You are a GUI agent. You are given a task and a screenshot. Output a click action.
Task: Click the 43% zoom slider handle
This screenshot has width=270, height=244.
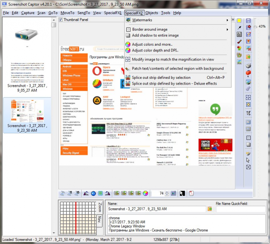[255, 27]
